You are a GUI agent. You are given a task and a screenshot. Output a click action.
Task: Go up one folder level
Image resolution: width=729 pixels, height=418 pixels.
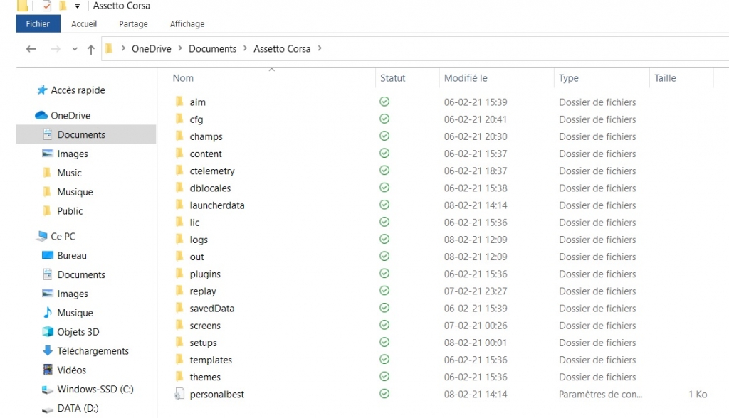click(91, 49)
